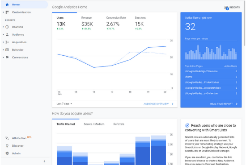Click the active users count 32

click(190, 27)
